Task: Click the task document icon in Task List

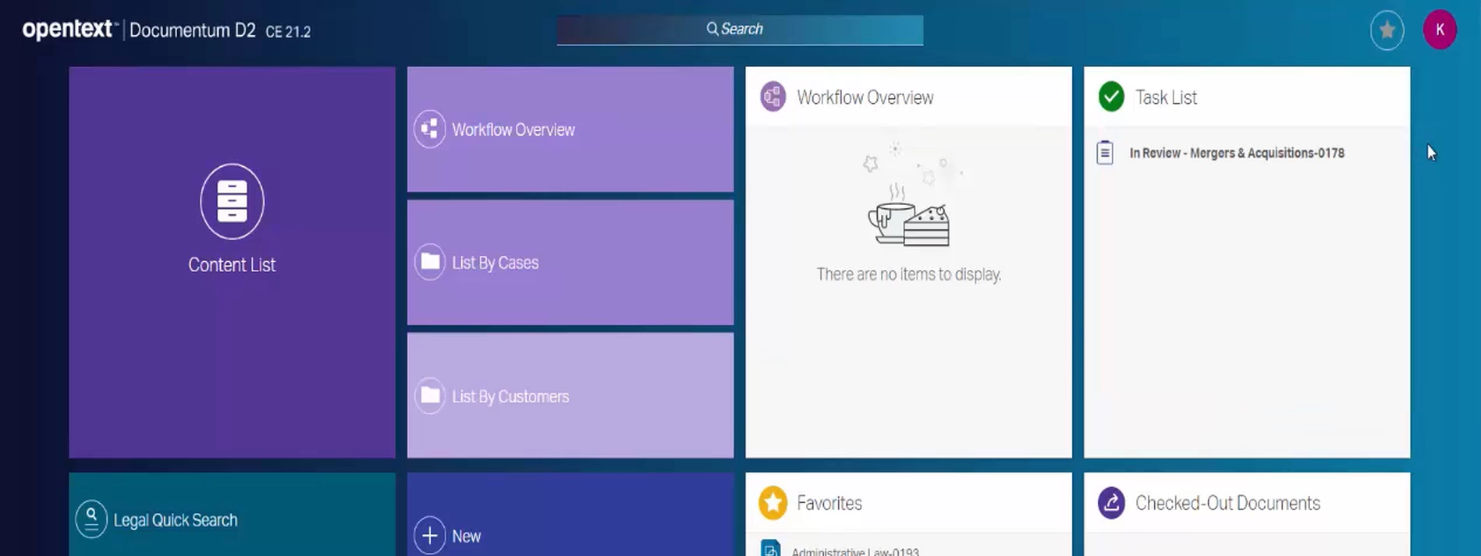Action: click(x=1105, y=153)
